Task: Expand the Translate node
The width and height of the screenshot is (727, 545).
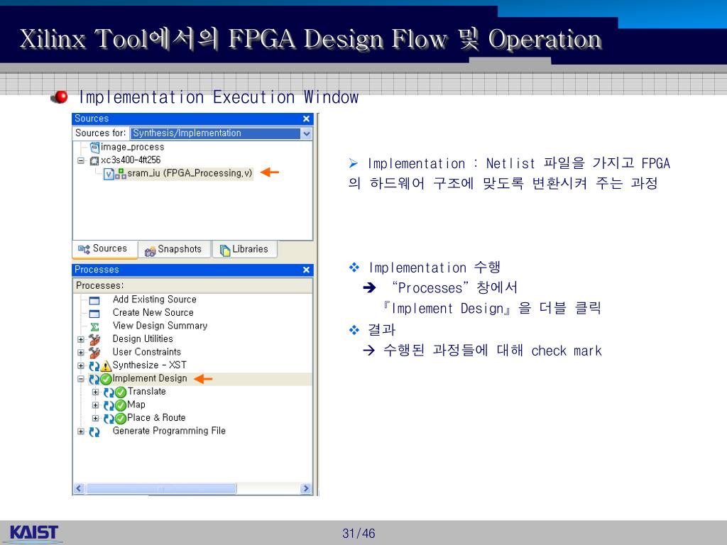Action: tap(96, 392)
